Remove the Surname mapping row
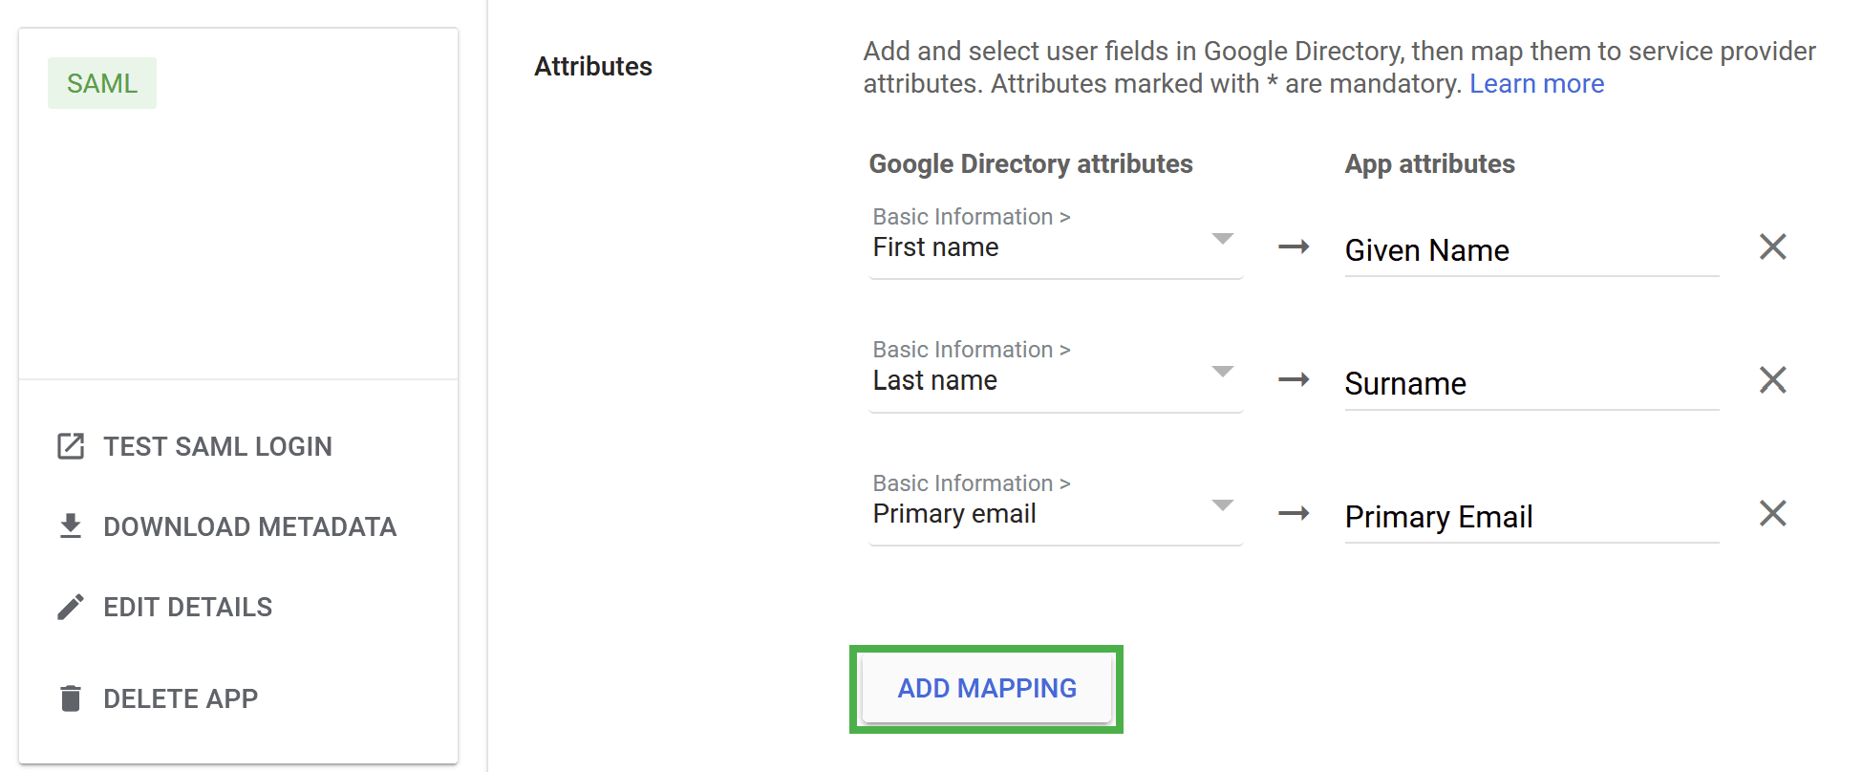 click(x=1772, y=380)
